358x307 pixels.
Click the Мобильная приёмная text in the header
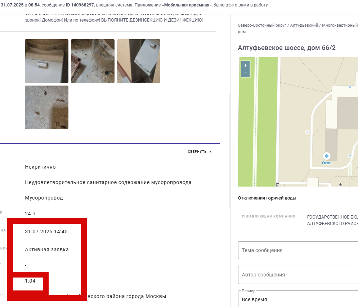187,5
